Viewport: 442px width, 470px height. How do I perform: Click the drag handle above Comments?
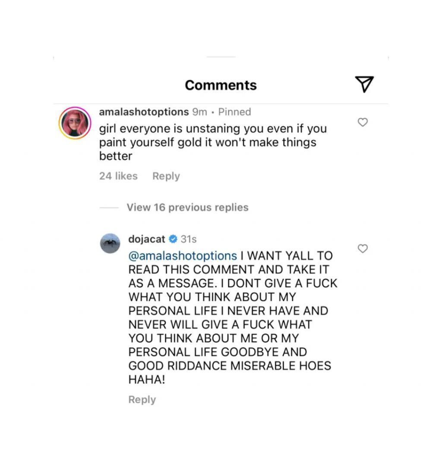221,57
